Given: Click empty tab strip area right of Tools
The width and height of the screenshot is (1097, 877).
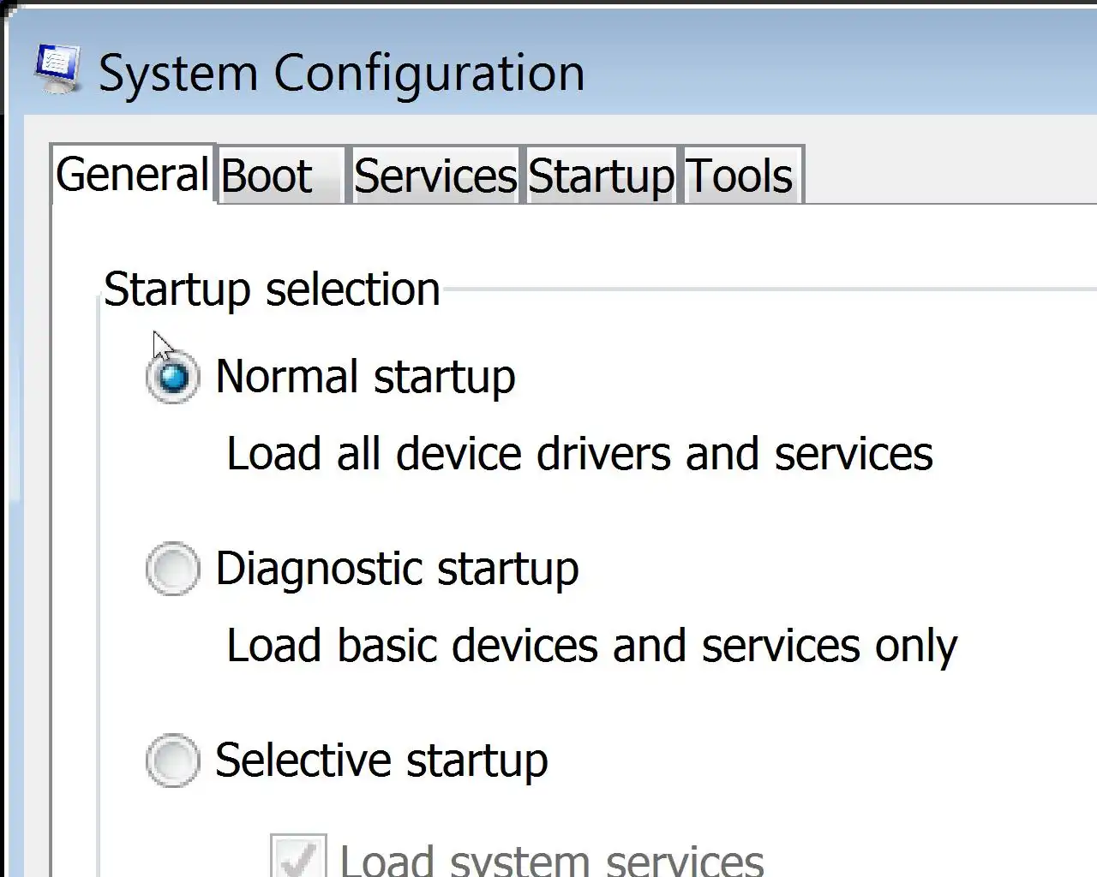Looking at the screenshot, I should point(943,176).
